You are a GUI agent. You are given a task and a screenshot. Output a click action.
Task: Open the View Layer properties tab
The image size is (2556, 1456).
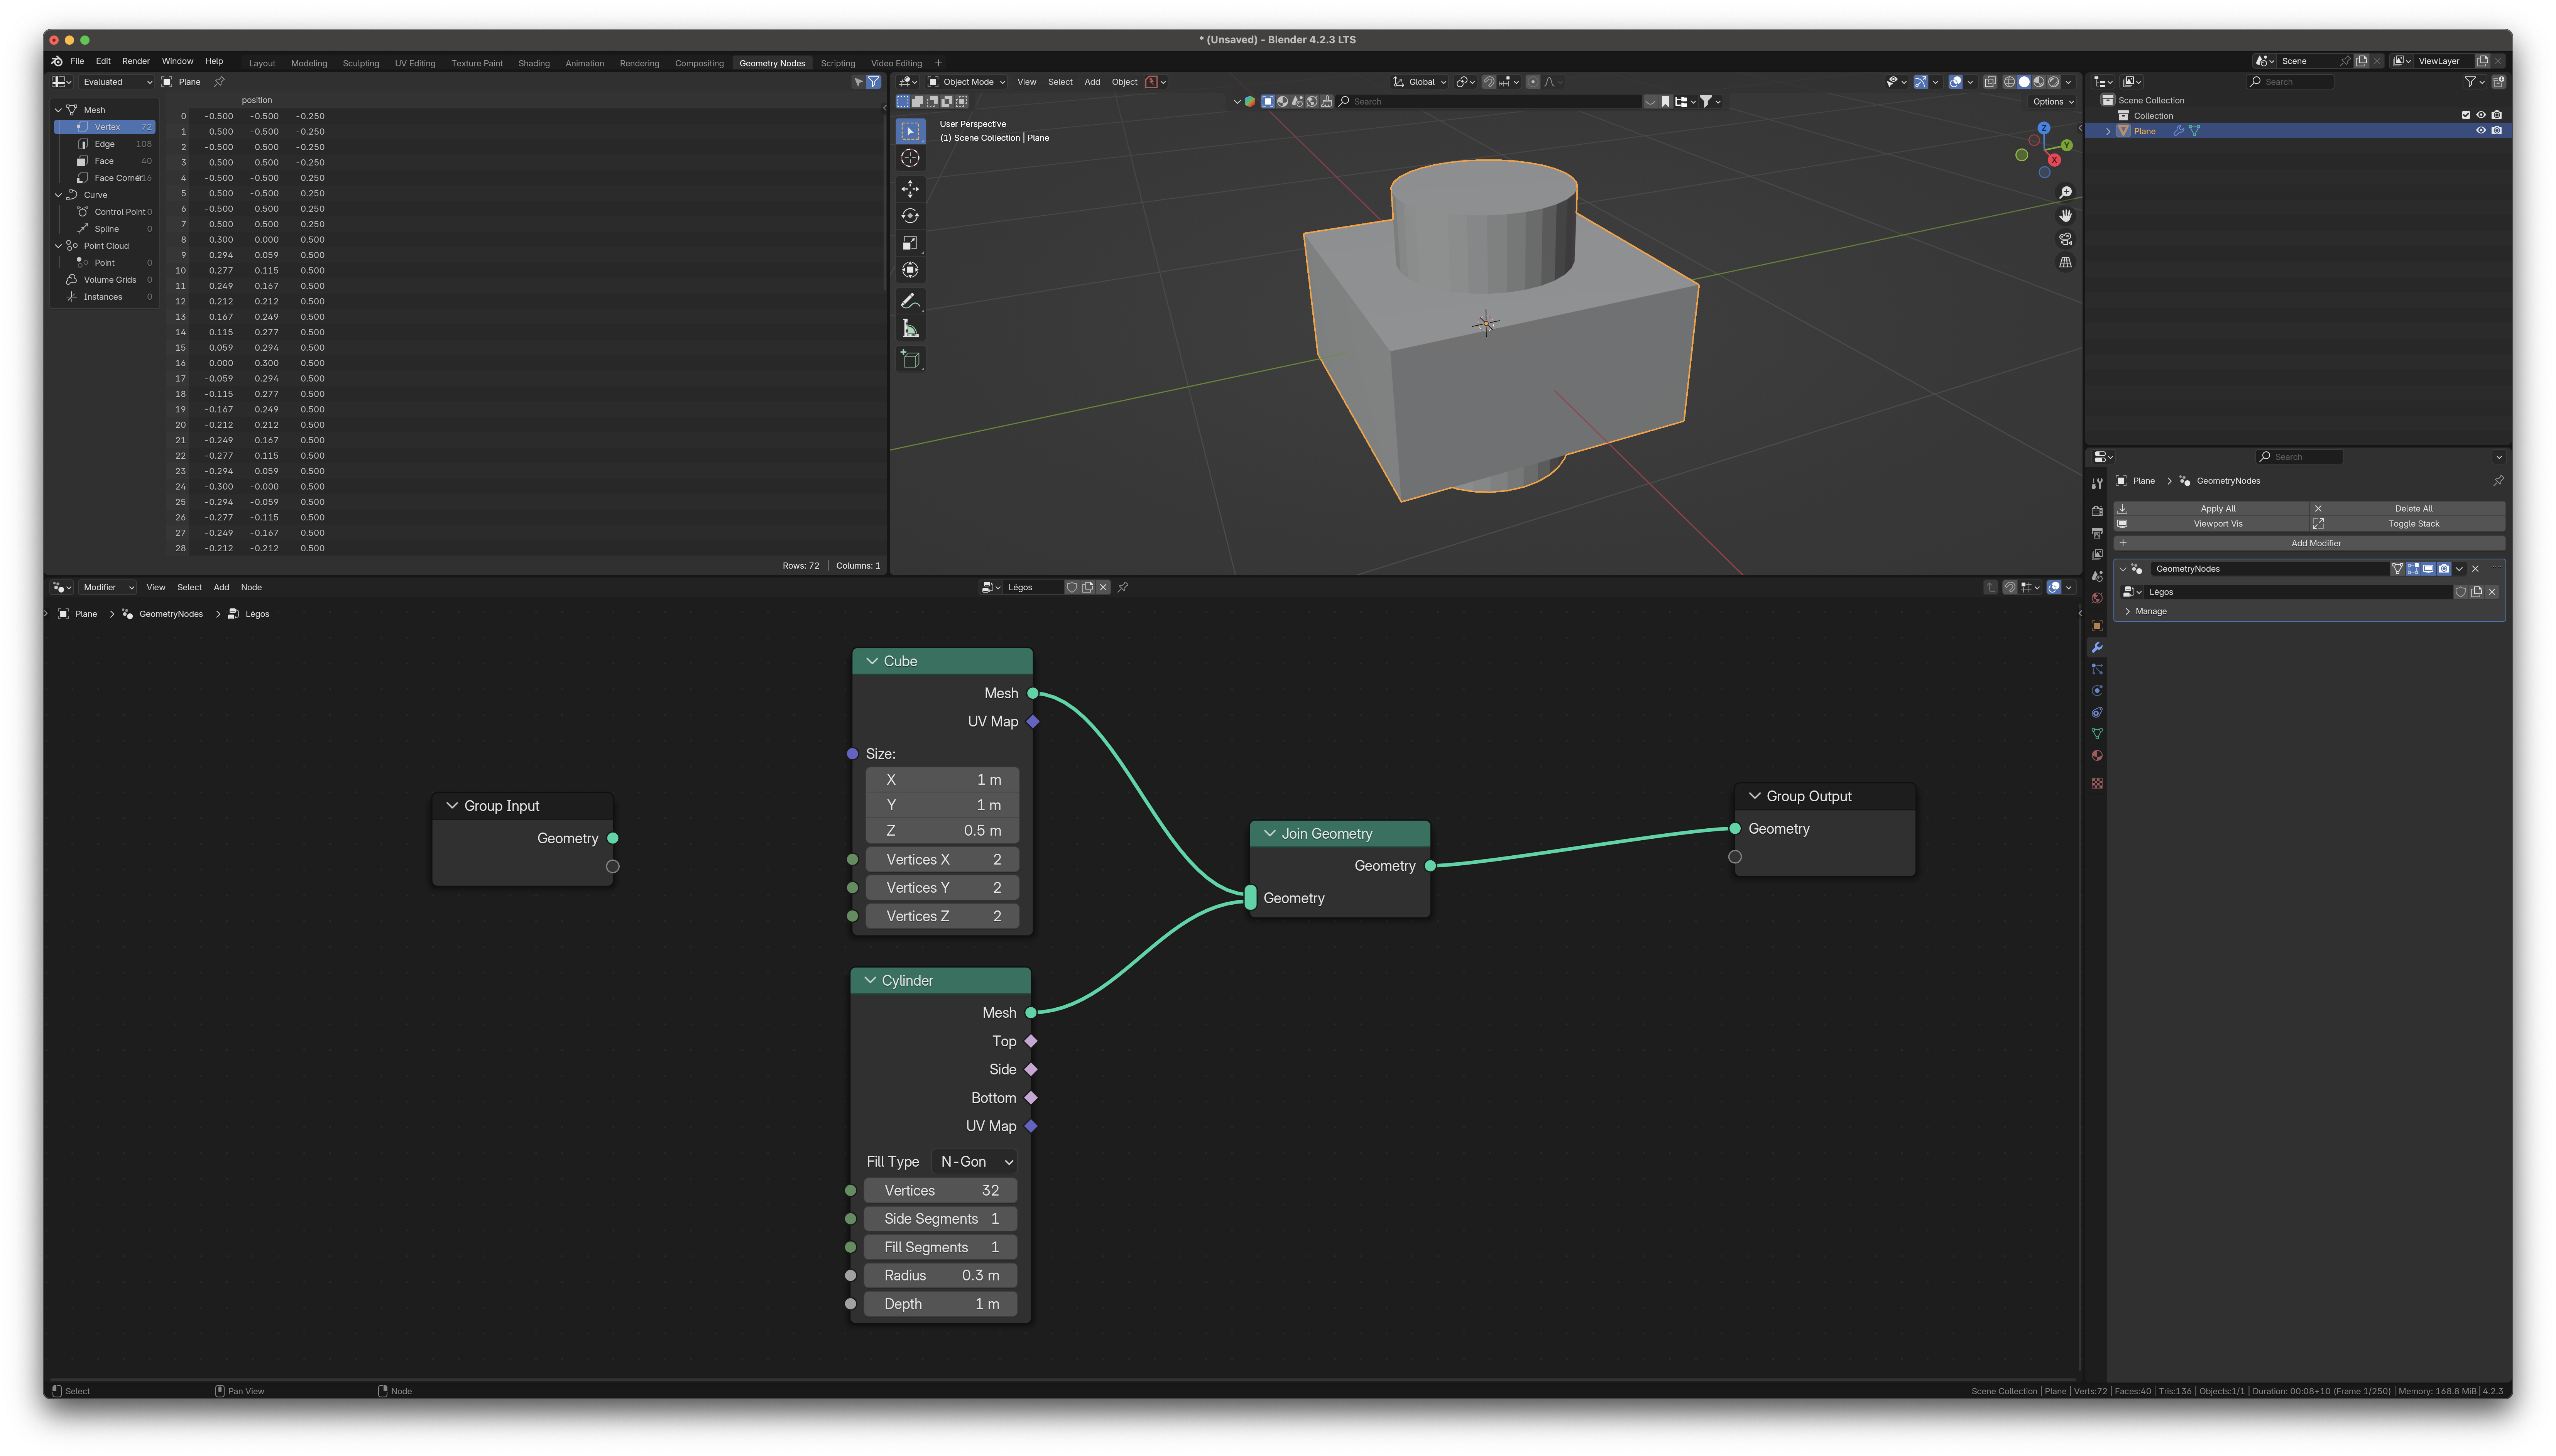2097,555
